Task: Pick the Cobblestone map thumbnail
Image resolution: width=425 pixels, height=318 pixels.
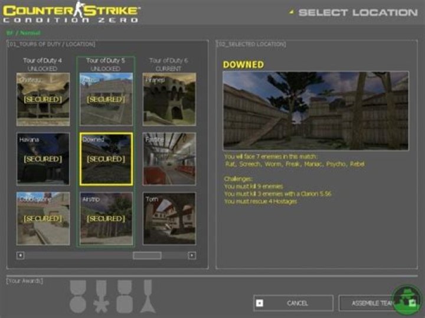Action: tap(43, 218)
